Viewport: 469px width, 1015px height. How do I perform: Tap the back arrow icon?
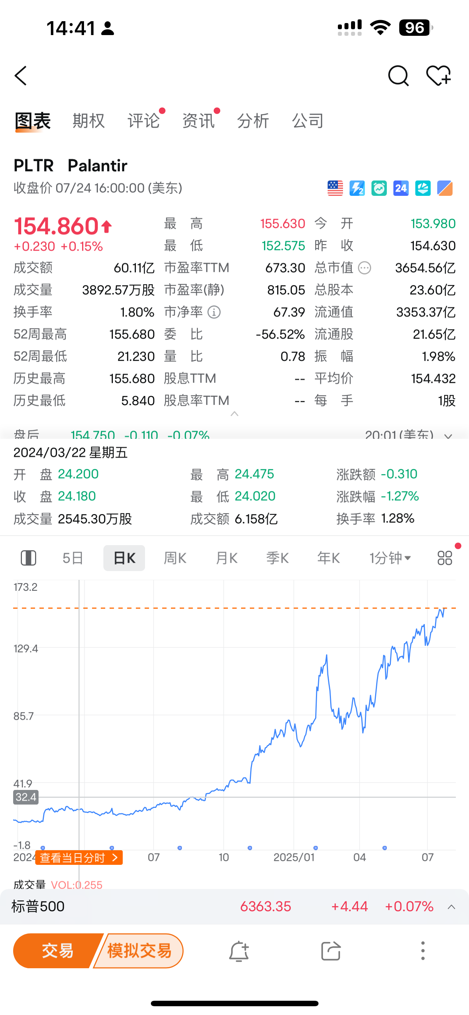[20, 76]
